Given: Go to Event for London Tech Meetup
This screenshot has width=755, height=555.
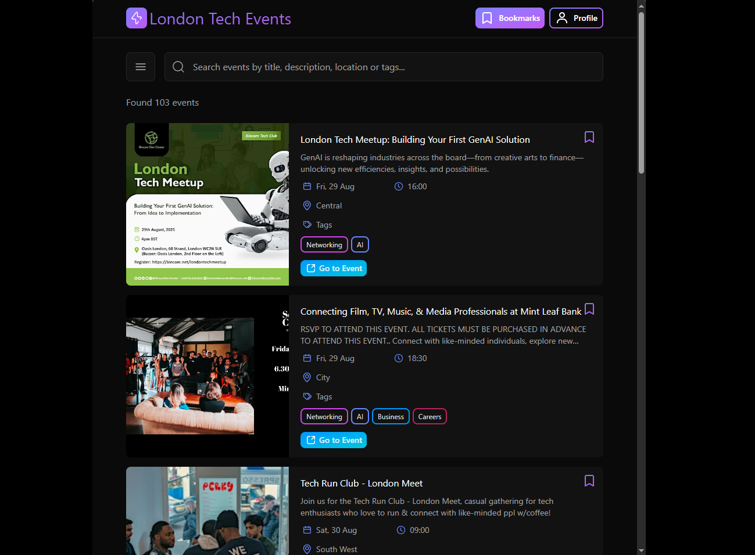Looking at the screenshot, I should 334,268.
